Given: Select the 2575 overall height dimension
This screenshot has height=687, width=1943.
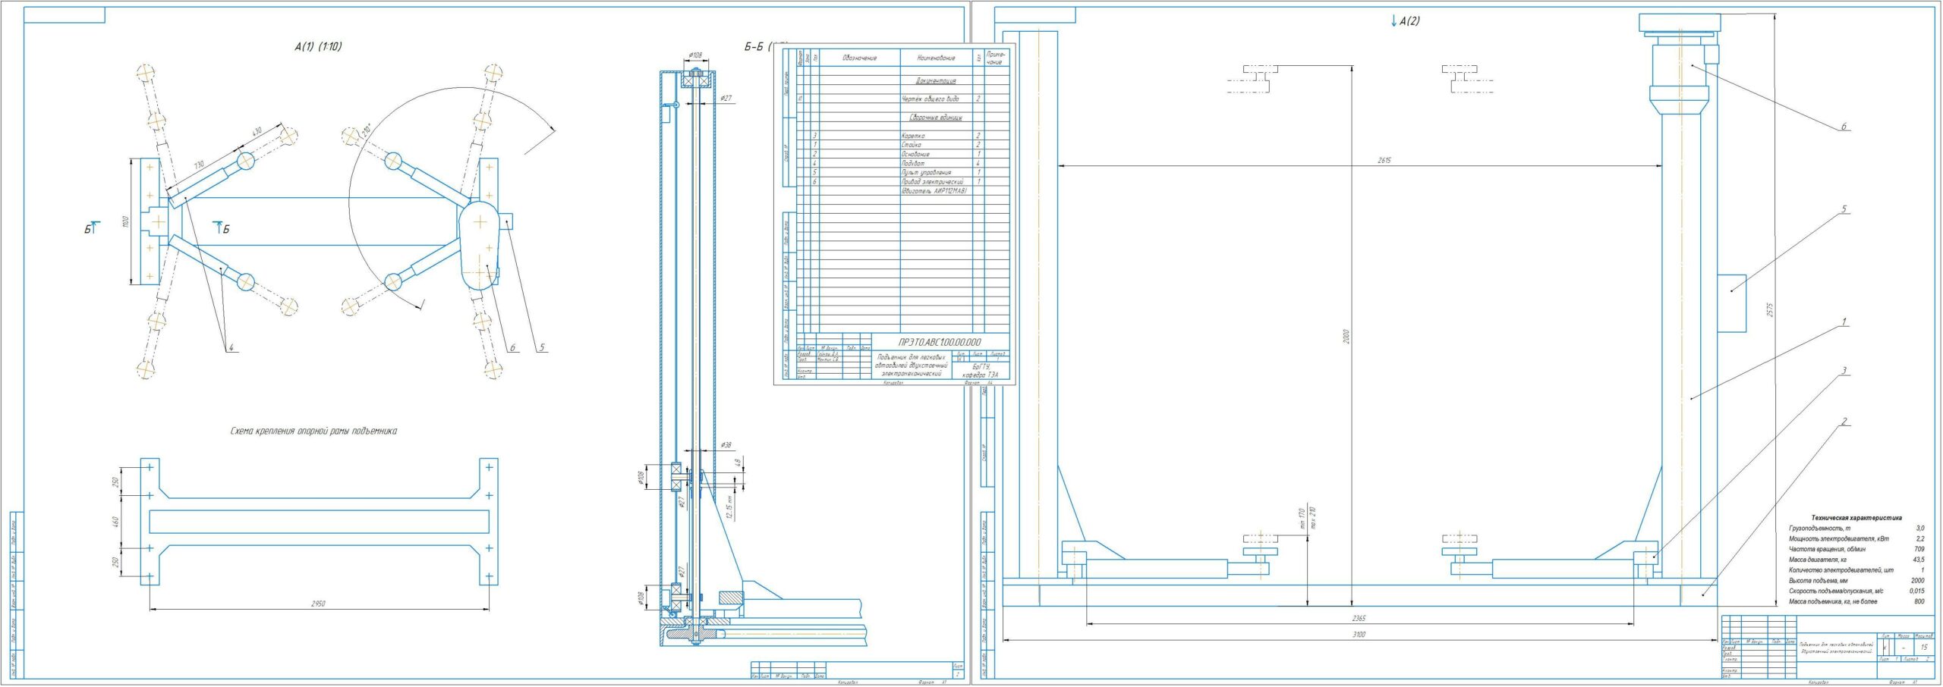Looking at the screenshot, I should point(1770,310).
